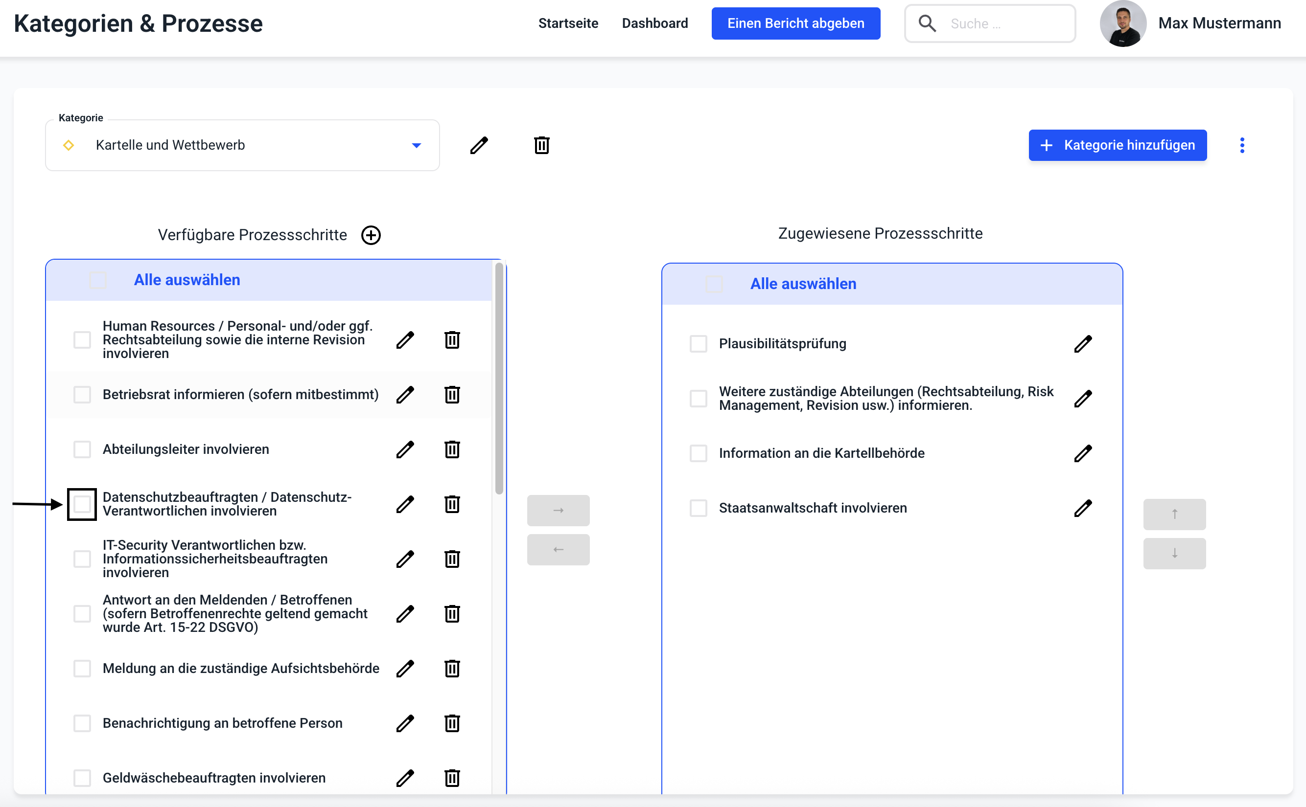The image size is (1306, 807).
Task: Edit Staatsanwaltschaft involvieren step
Action: pyautogui.click(x=1082, y=508)
